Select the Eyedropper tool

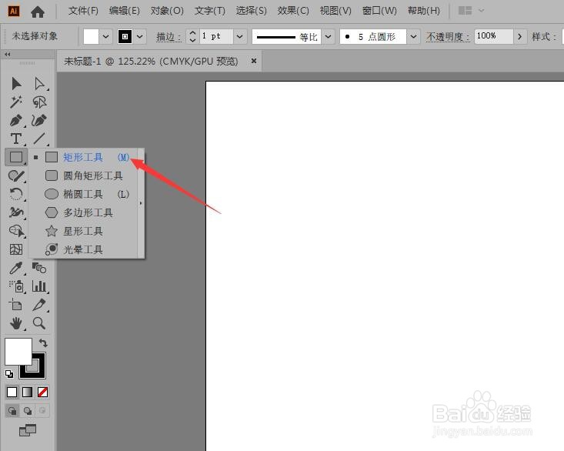pyautogui.click(x=16, y=268)
